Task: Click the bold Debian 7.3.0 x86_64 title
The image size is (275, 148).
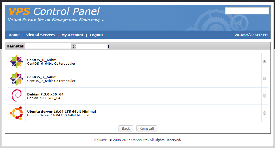Action: point(45,94)
